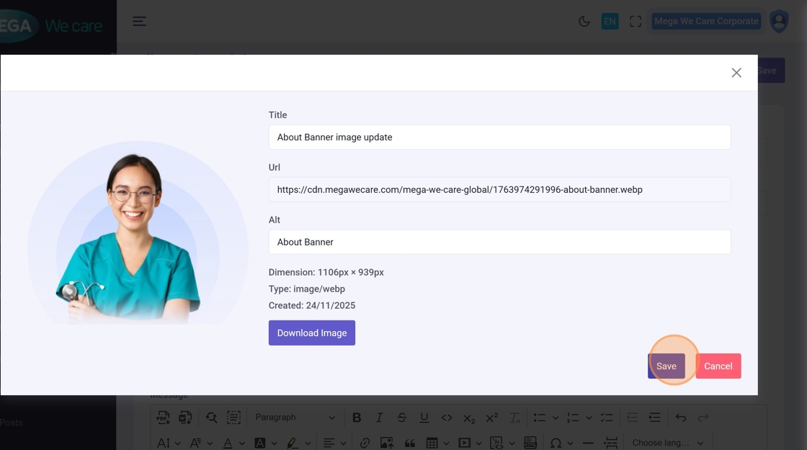This screenshot has height=450, width=807.
Task: Click the Download Image button
Action: point(311,333)
